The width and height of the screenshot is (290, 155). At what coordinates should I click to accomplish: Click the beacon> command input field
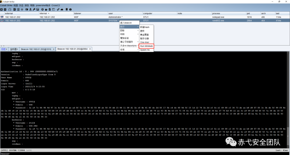(145, 153)
